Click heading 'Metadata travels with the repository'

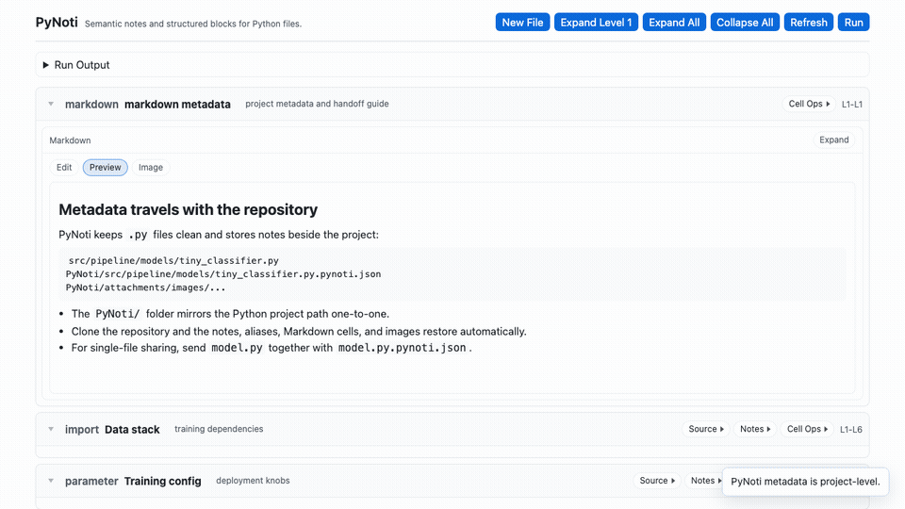click(x=189, y=209)
